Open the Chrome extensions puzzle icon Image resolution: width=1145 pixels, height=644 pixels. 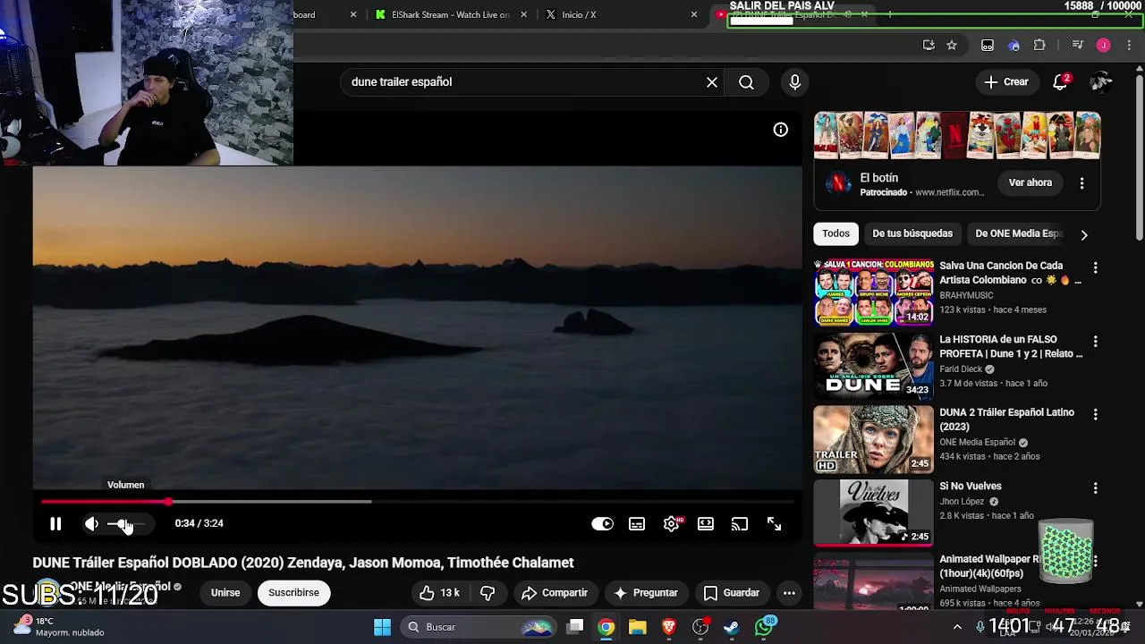pyautogui.click(x=1039, y=46)
